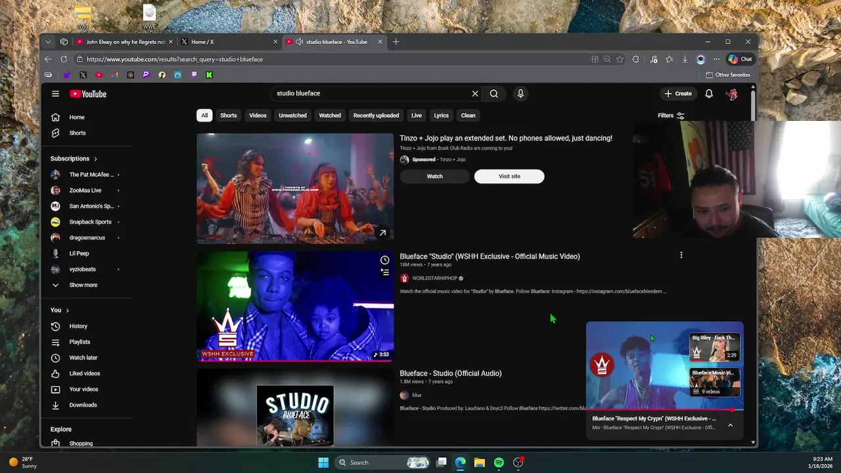
Task: Open File Explorer from the taskbar
Action: click(480, 462)
